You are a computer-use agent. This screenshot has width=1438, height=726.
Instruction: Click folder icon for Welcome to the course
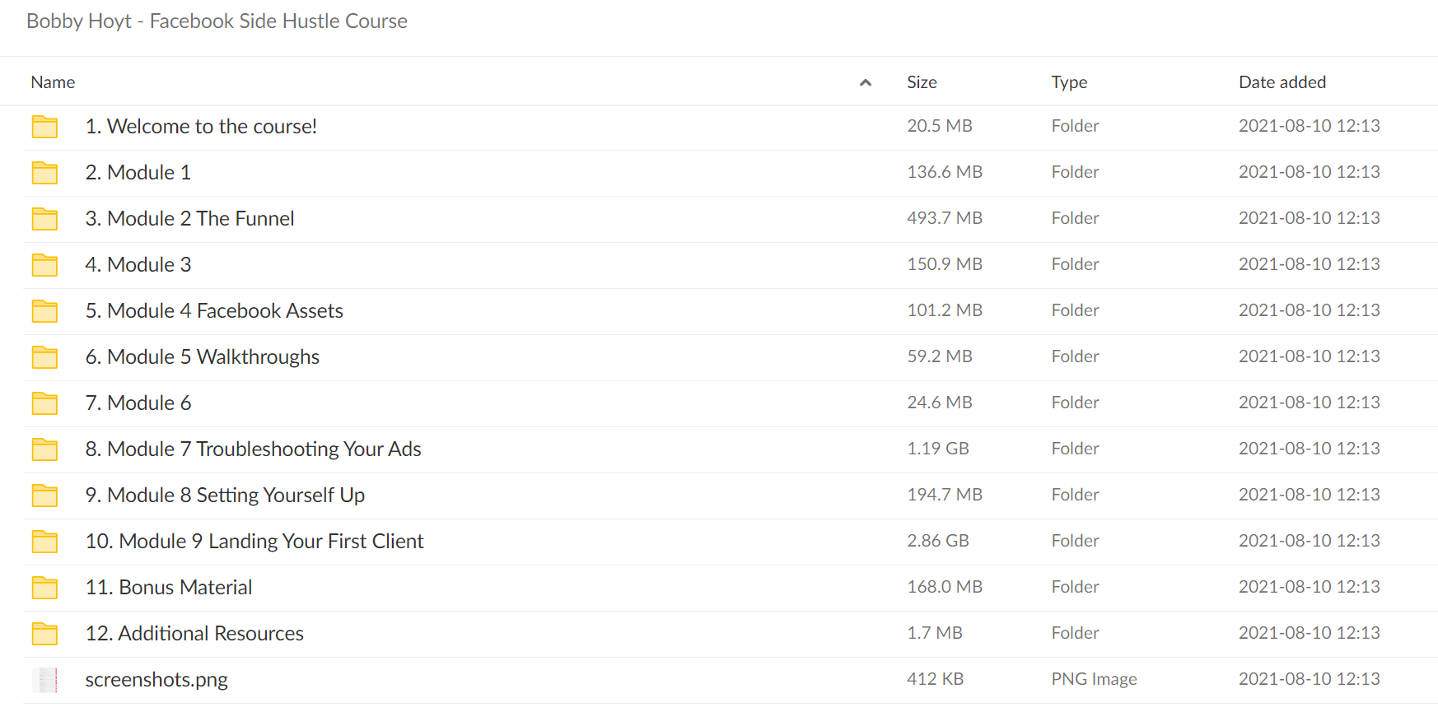click(44, 127)
